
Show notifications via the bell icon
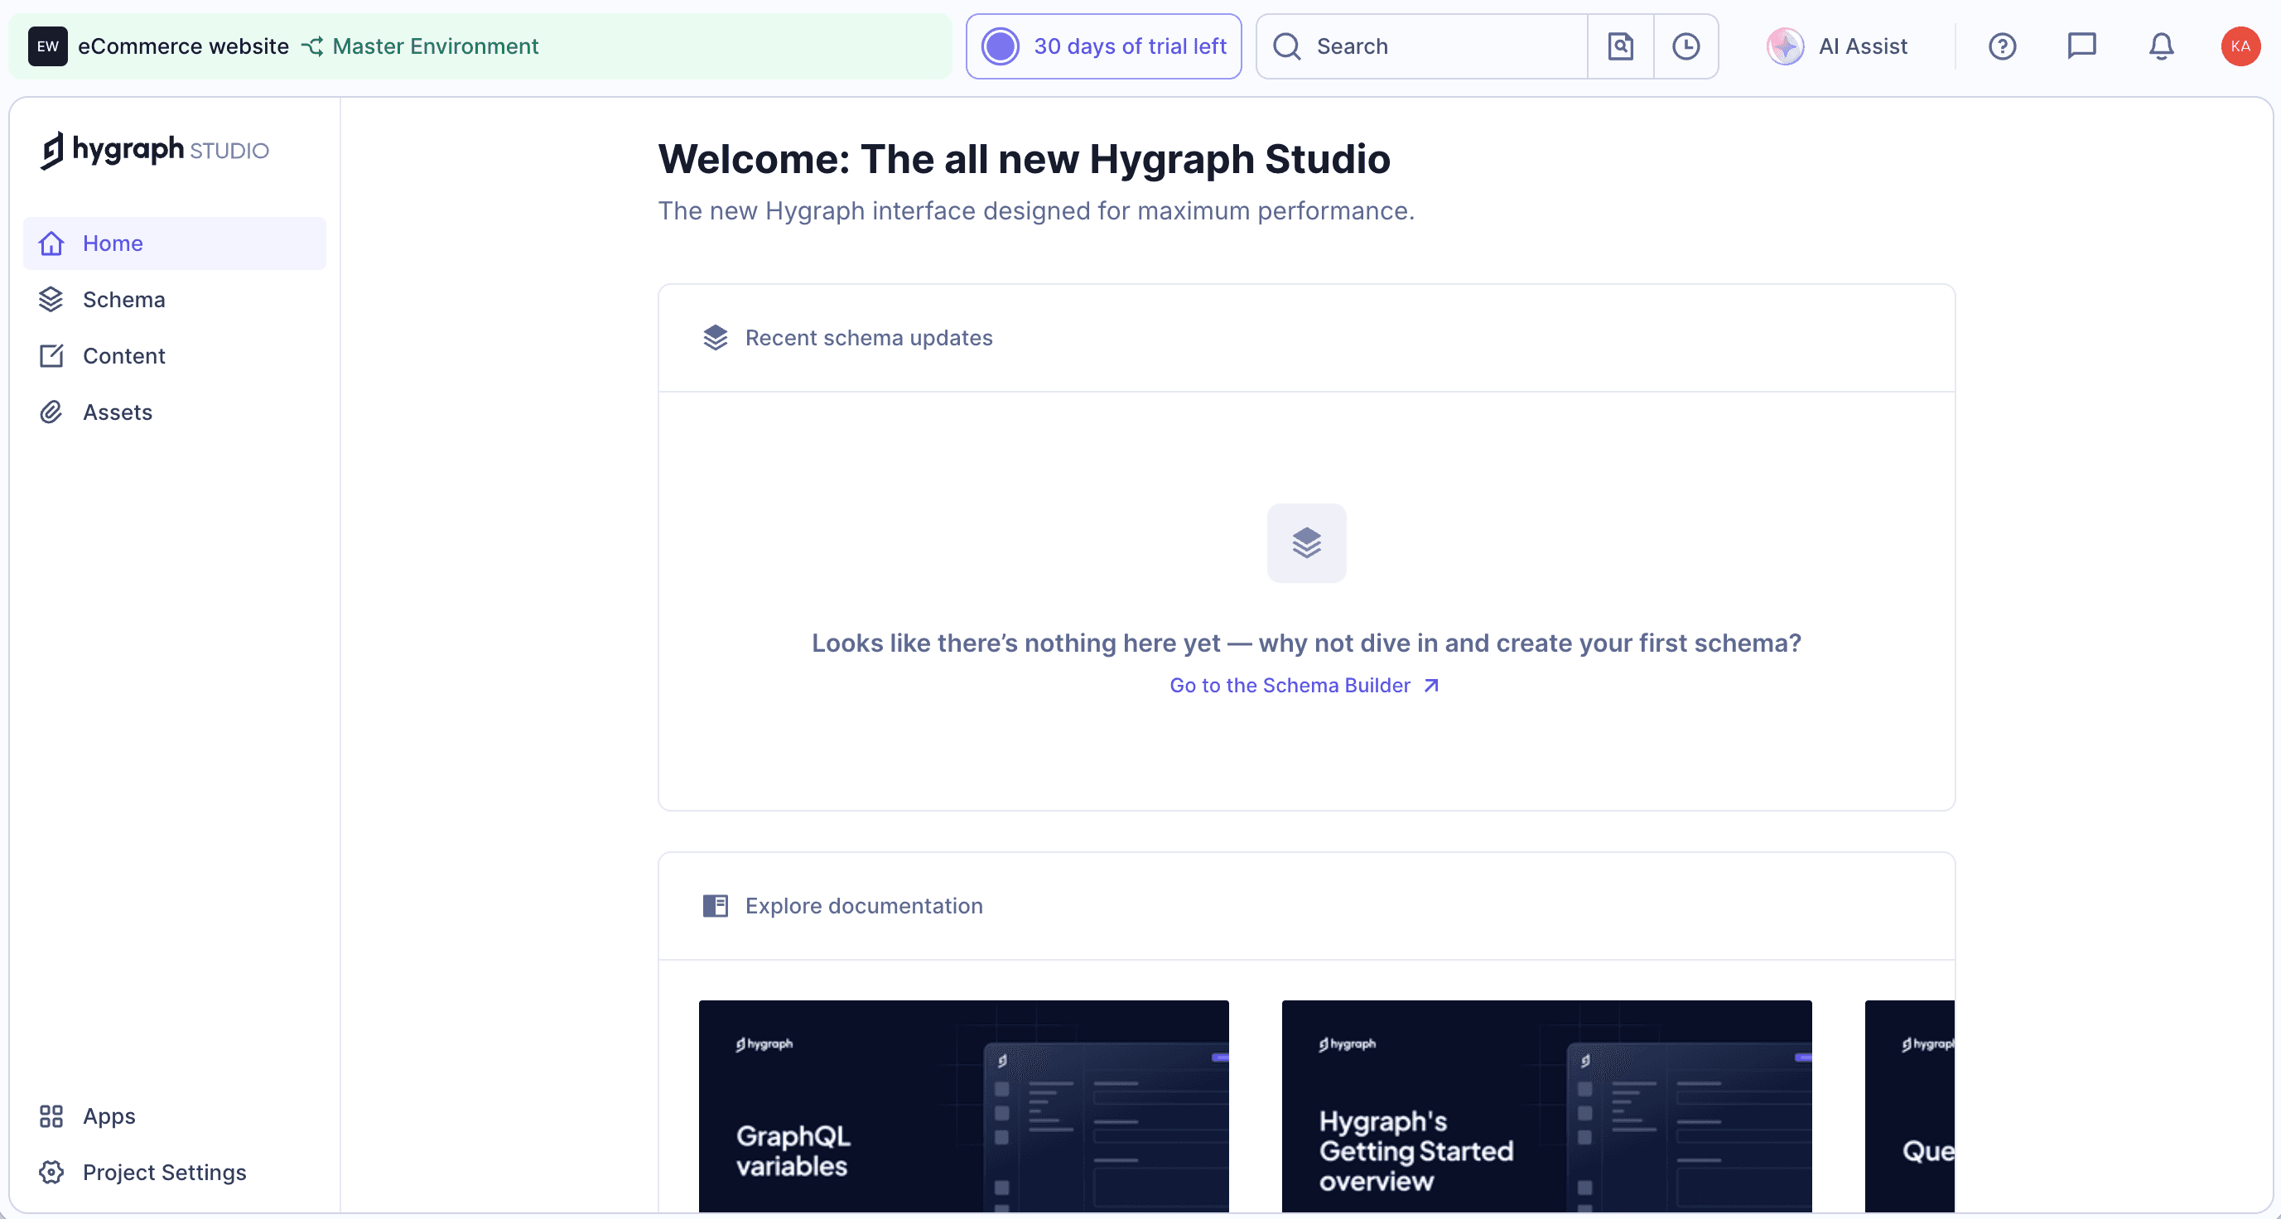2161,46
